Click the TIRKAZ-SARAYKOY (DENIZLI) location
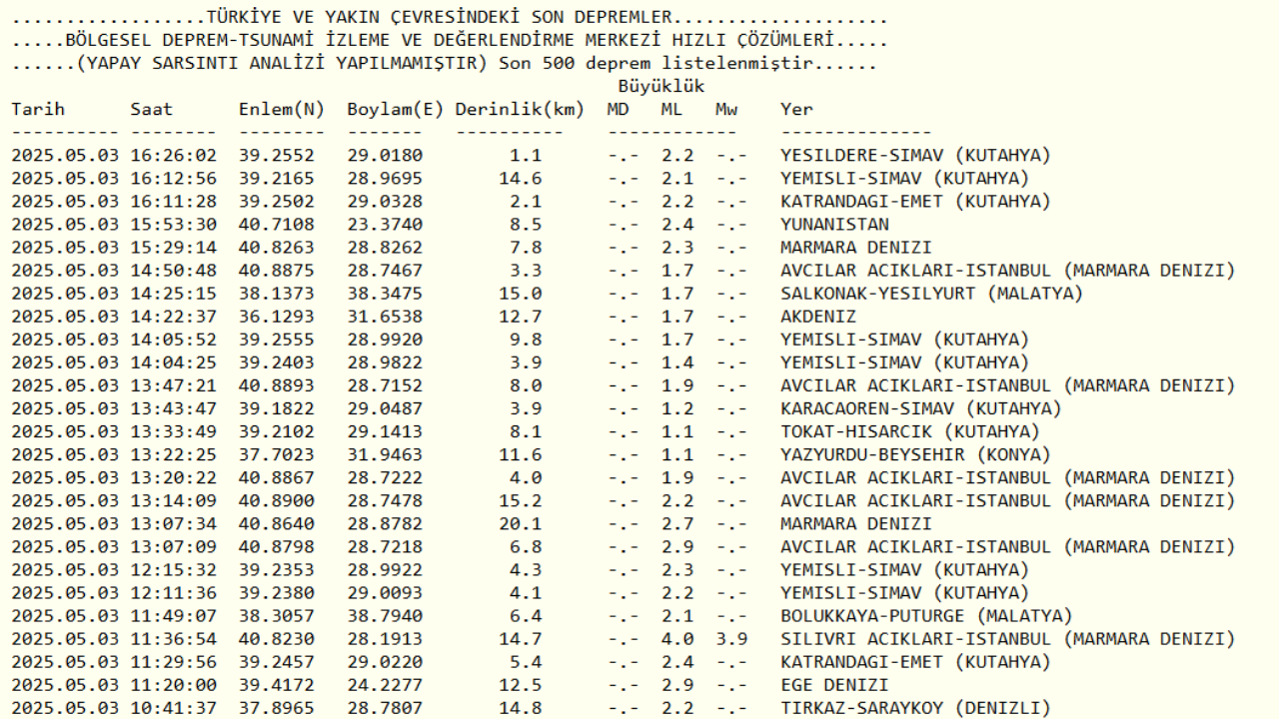1279x719 pixels. pos(915,708)
